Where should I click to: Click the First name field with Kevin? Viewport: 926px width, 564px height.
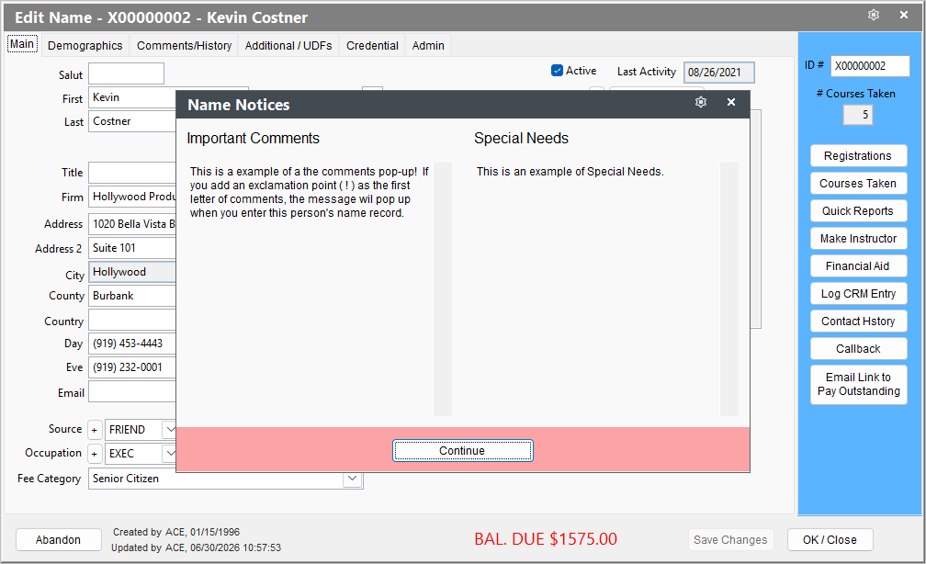[132, 97]
